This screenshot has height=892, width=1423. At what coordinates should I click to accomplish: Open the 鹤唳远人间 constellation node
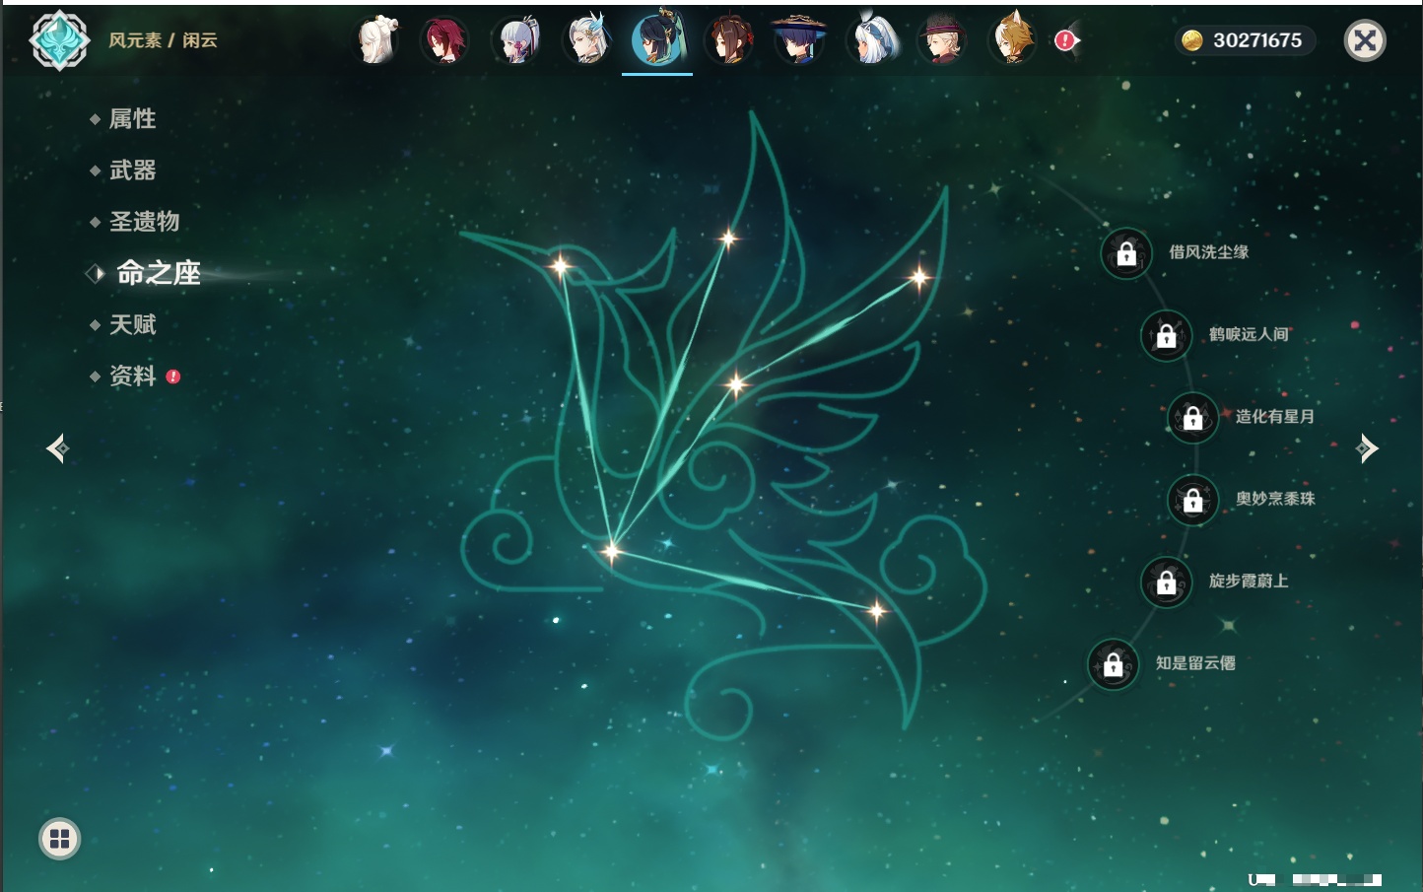click(x=1167, y=335)
